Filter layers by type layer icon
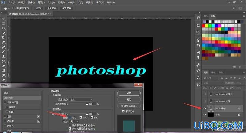This screenshot has width=246, height=133. (231, 78)
